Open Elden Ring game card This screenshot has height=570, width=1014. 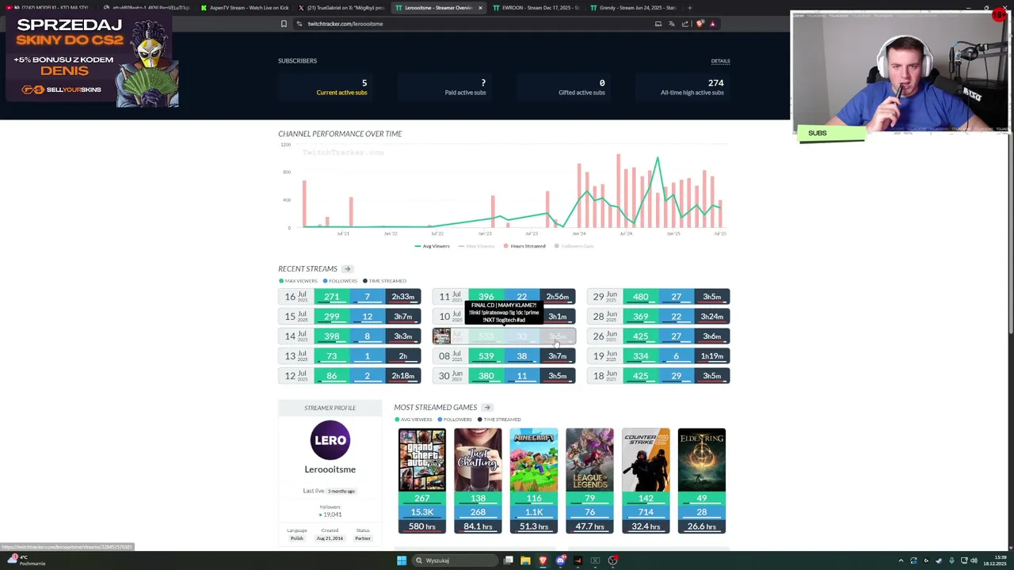(x=701, y=481)
